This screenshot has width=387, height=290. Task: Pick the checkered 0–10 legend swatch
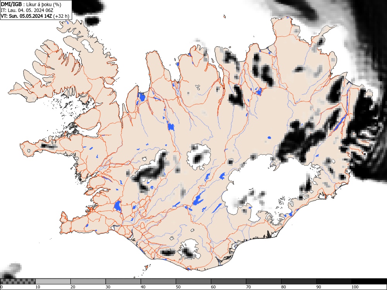(18, 281)
